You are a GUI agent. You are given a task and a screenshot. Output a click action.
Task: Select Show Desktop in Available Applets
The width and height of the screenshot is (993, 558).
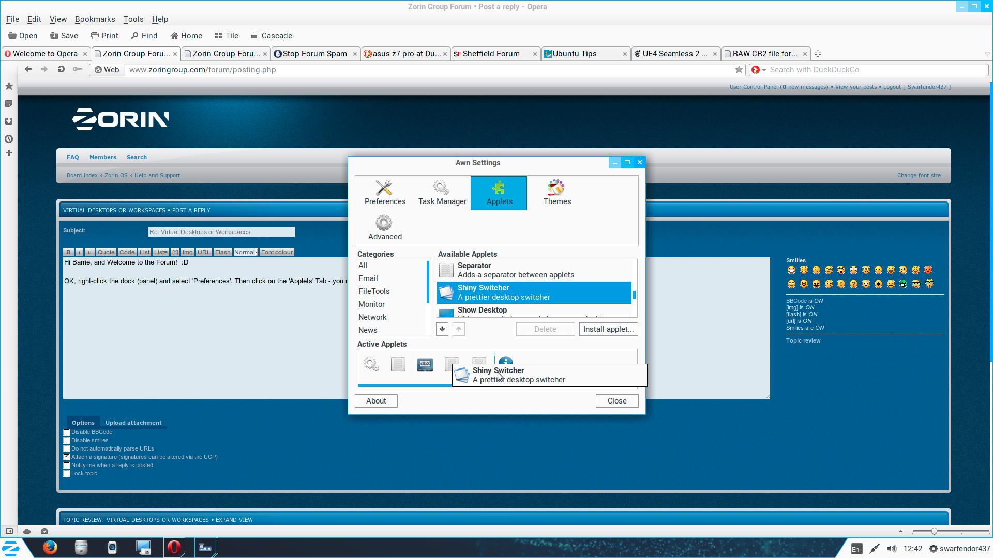(x=534, y=312)
